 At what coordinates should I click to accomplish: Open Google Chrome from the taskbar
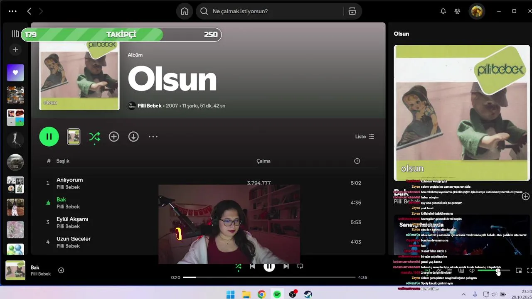tap(261, 294)
